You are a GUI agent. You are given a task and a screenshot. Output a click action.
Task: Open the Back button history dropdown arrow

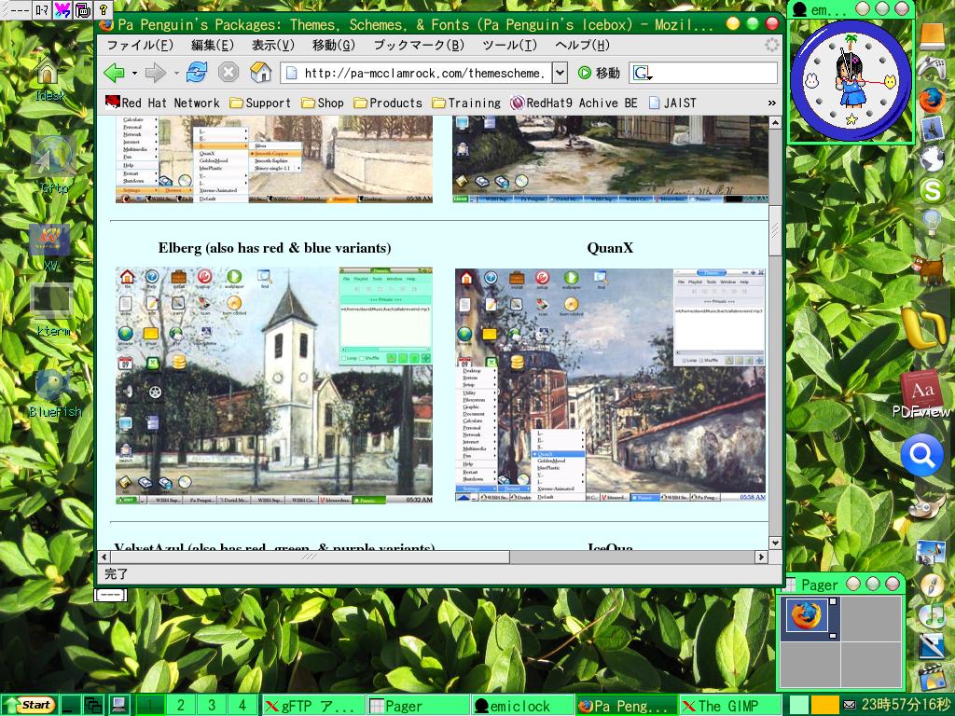(x=134, y=73)
